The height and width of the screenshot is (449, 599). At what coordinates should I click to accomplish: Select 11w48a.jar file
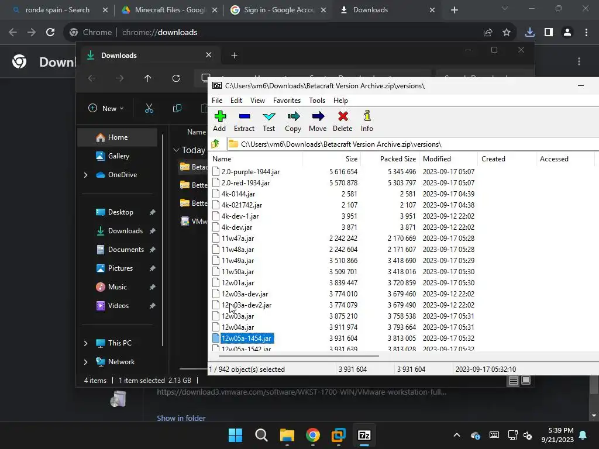pyautogui.click(x=237, y=249)
